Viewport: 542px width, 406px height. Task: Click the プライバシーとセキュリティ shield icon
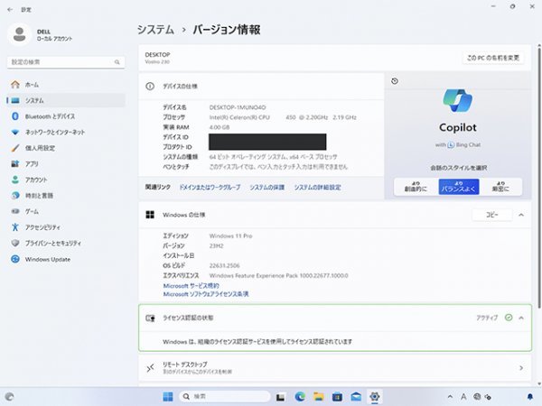(15, 243)
